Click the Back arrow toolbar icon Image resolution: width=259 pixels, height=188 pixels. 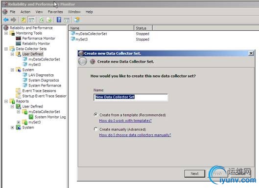click(x=6, y=20)
